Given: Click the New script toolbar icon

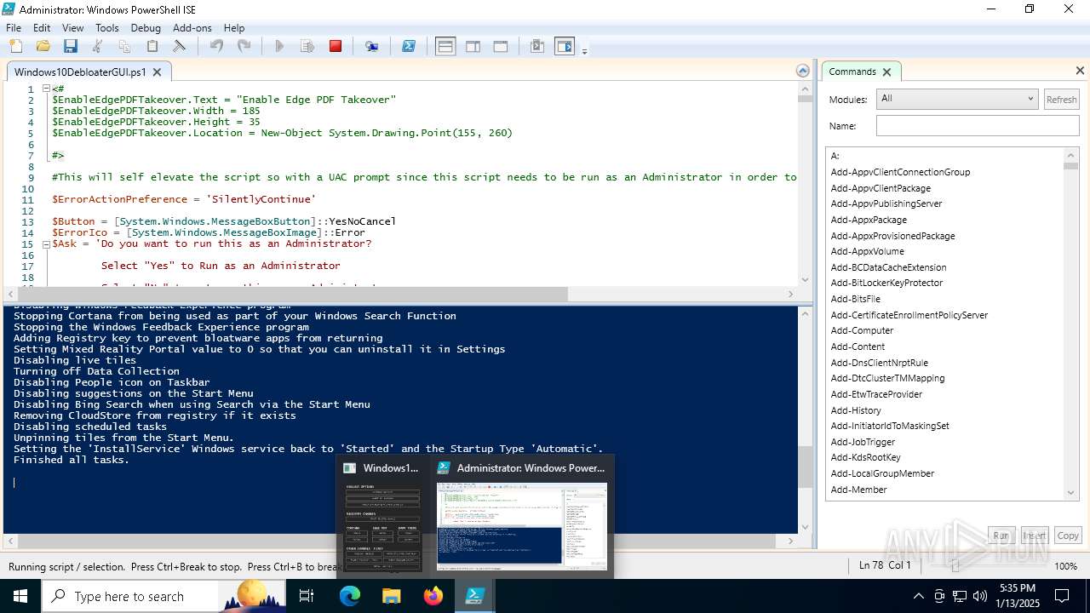Looking at the screenshot, I should tap(16, 47).
